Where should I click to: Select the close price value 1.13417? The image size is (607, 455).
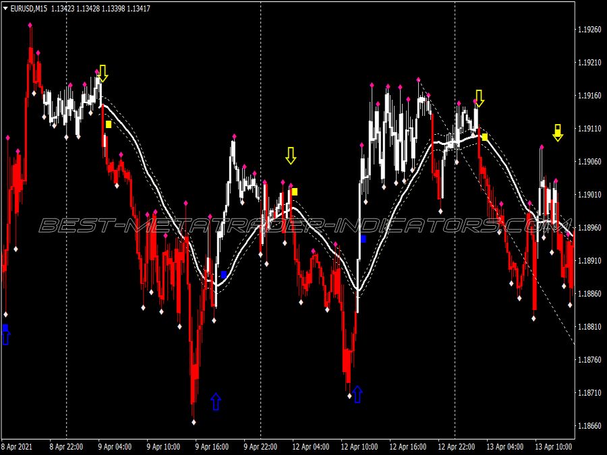click(x=138, y=9)
